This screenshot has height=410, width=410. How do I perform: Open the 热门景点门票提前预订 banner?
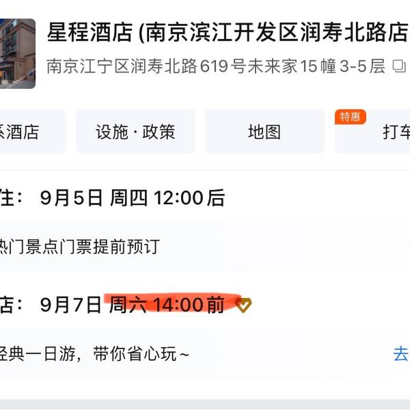tap(79, 246)
